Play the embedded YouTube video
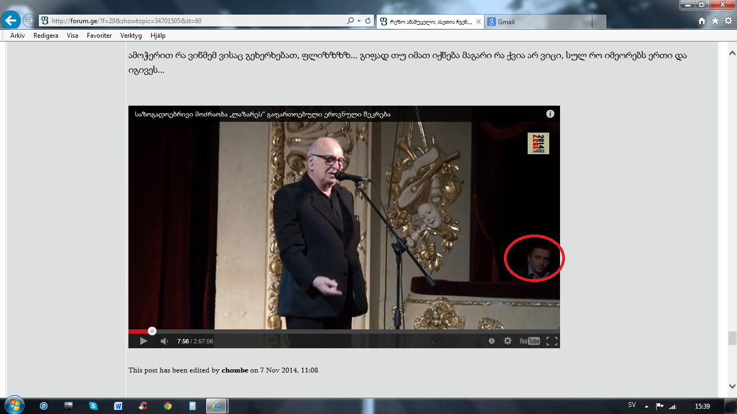Viewport: 737px width, 414px height. coord(144,341)
